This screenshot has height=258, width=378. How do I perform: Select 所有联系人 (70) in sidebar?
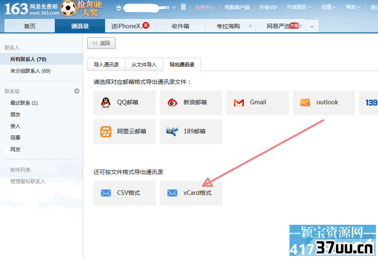pos(41,59)
